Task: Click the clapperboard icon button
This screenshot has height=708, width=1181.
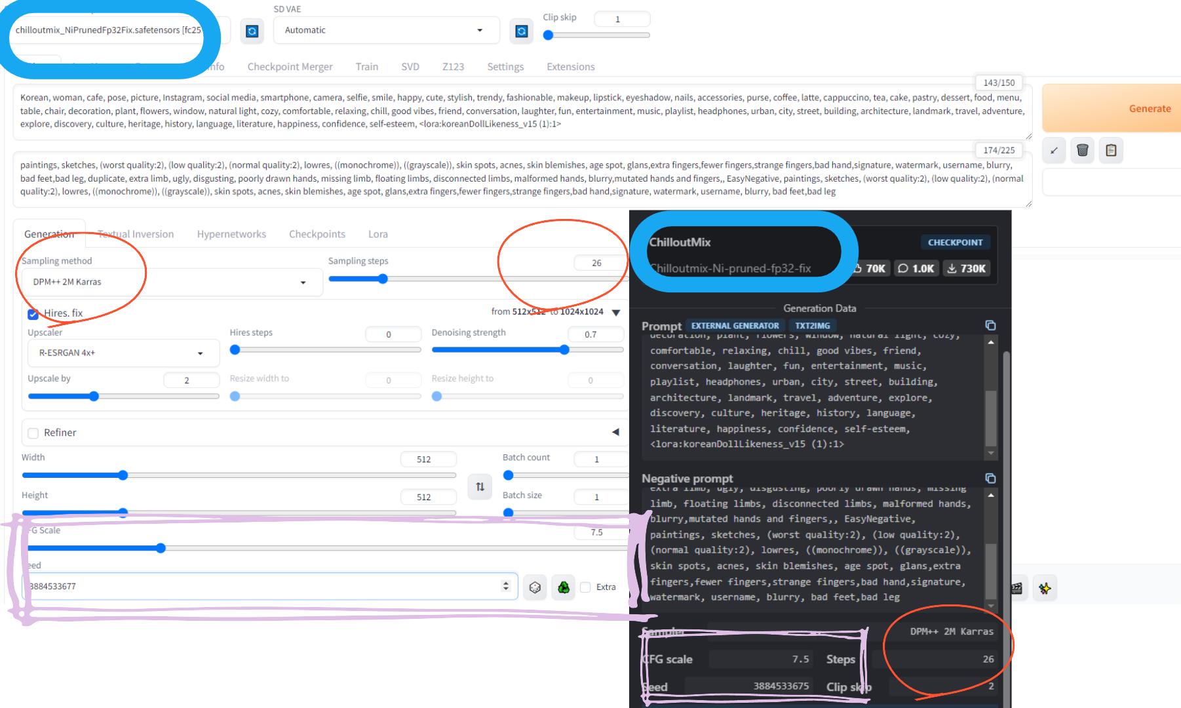Action: [x=1017, y=588]
